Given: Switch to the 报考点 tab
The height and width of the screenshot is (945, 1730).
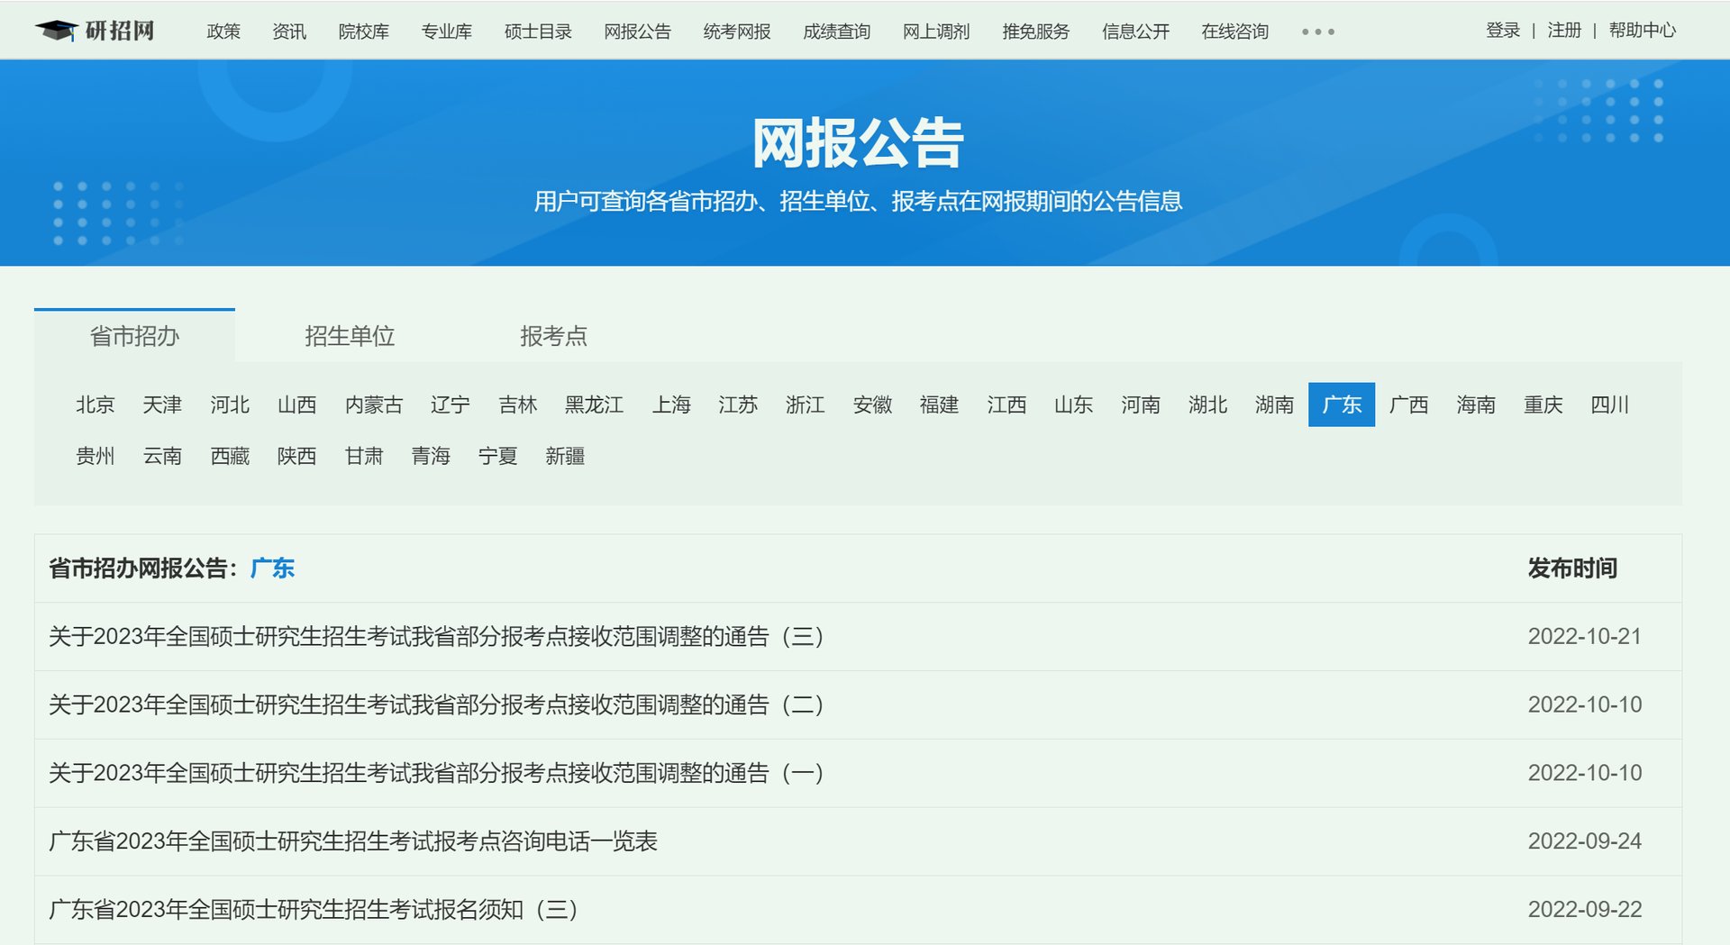Looking at the screenshot, I should (x=553, y=336).
